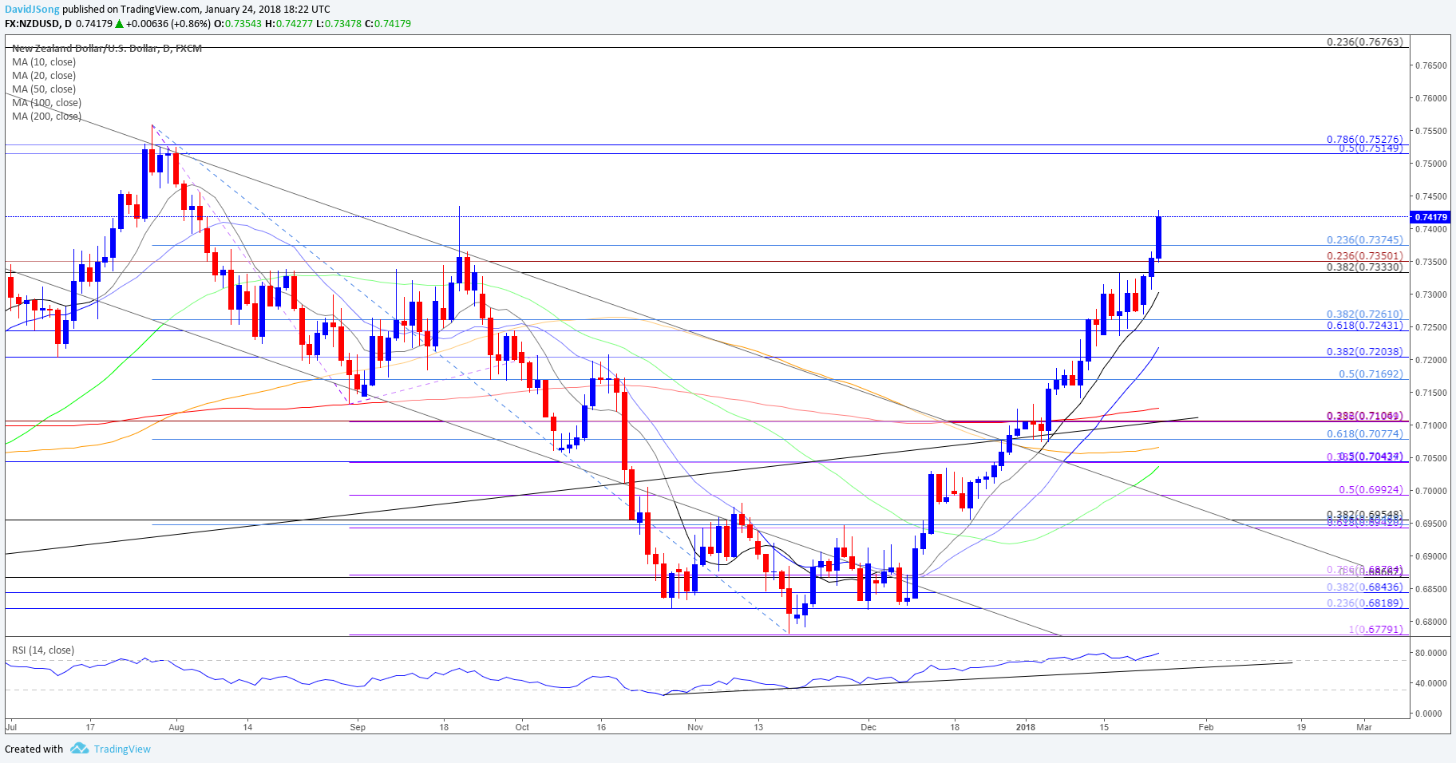Select the MA (50, close) indicator label
The image size is (1456, 763).
(44, 89)
